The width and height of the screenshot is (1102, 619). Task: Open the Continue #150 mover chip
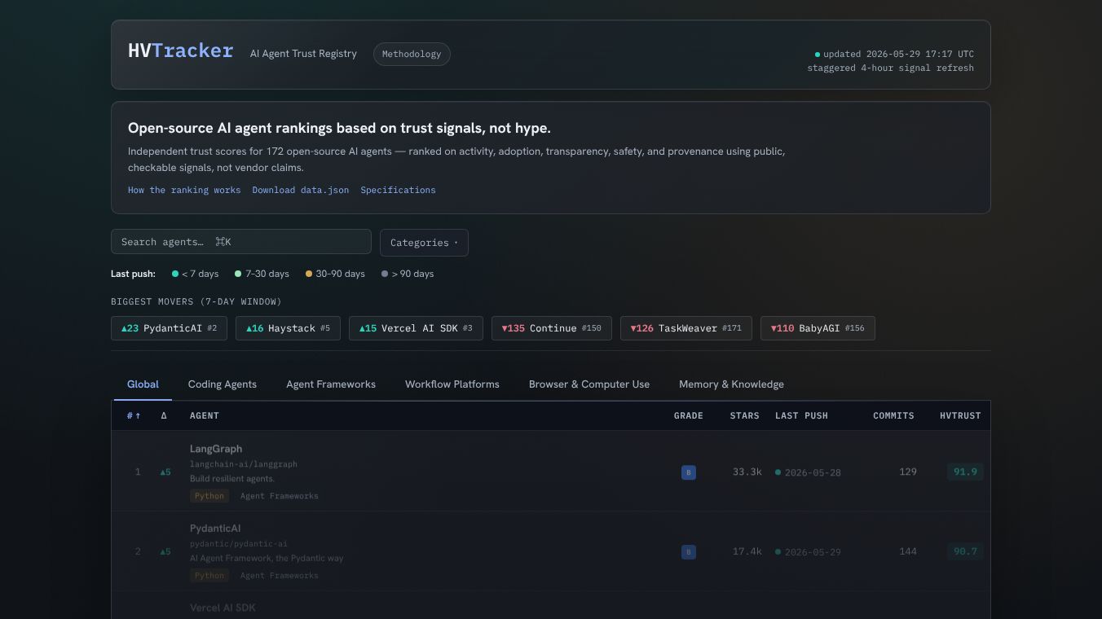[x=552, y=328]
